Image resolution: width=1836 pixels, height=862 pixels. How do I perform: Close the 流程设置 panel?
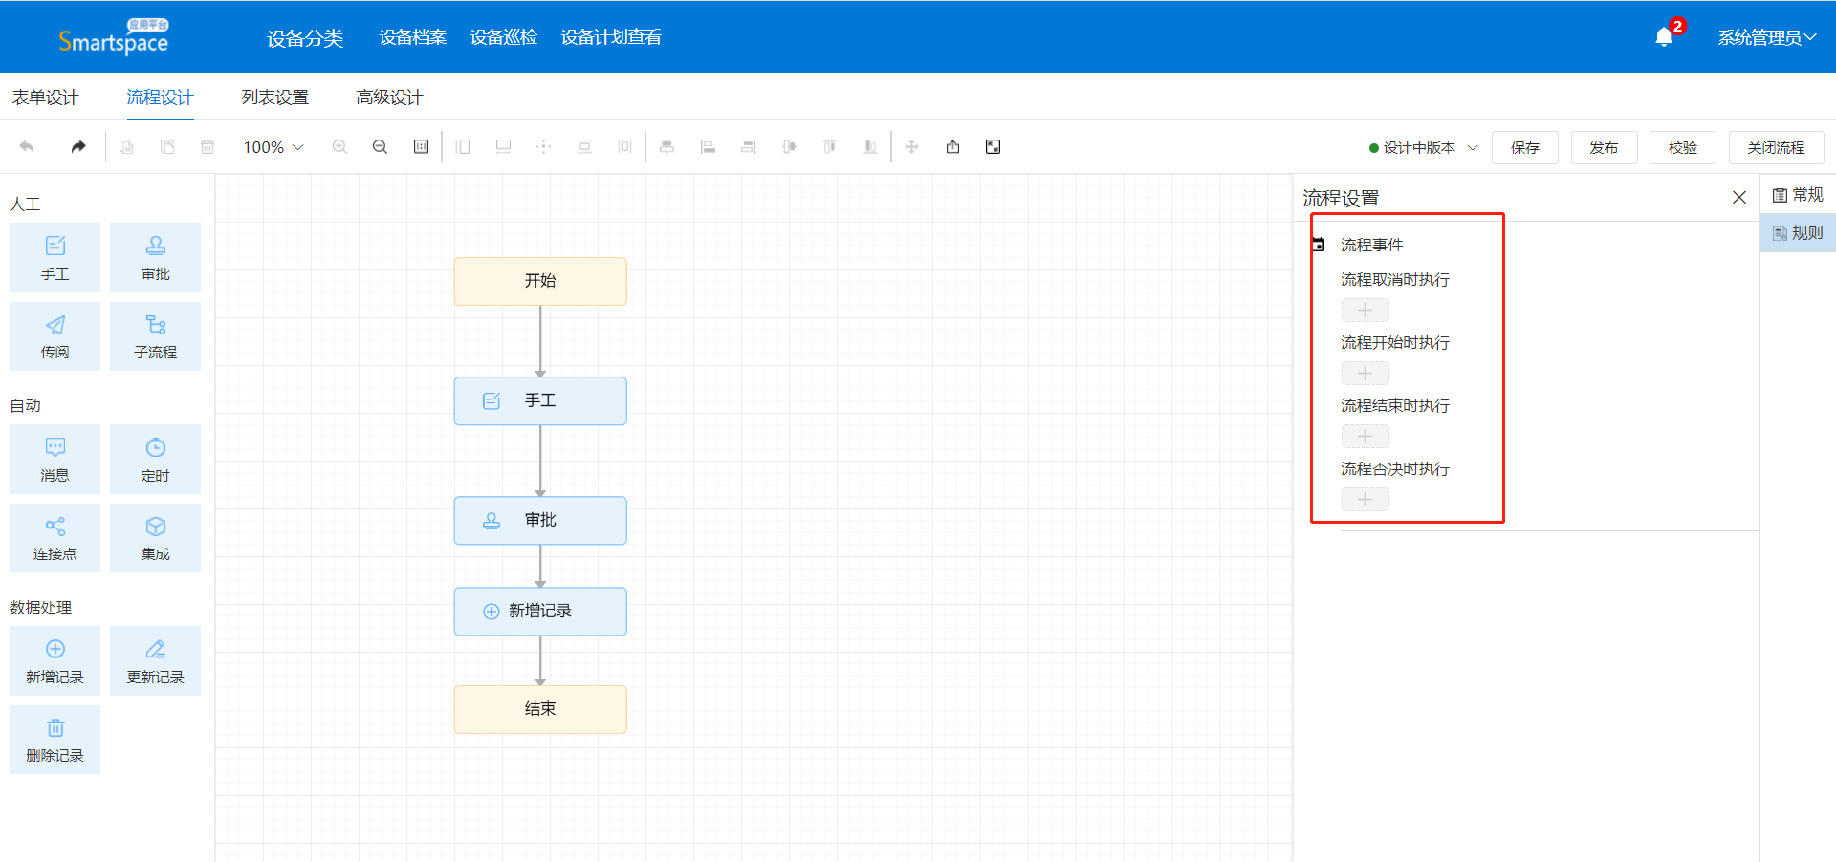1739,198
